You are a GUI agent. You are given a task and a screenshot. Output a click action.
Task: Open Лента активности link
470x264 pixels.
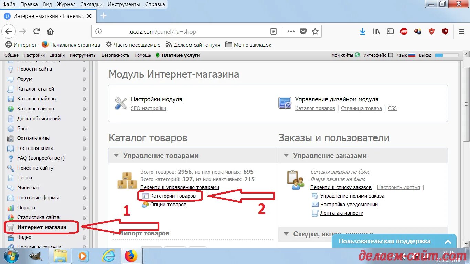[342, 213]
